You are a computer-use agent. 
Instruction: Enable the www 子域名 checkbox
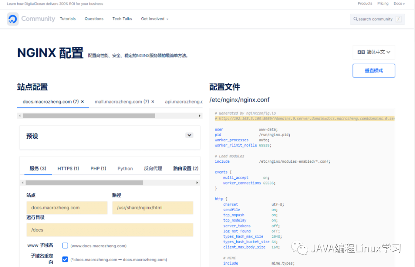65,245
